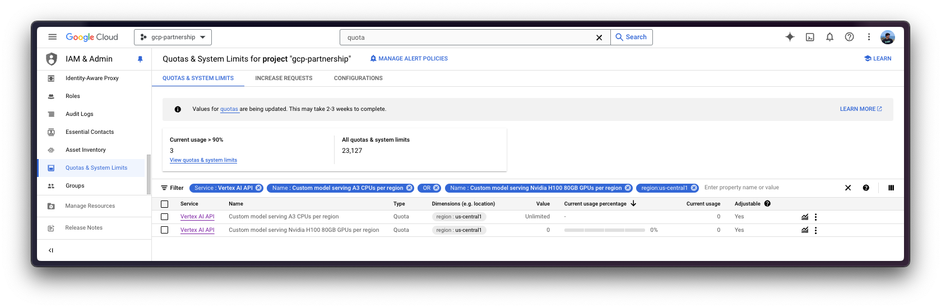
Task: Open three-dot actions for H100 GPUs row
Action: [x=815, y=231]
